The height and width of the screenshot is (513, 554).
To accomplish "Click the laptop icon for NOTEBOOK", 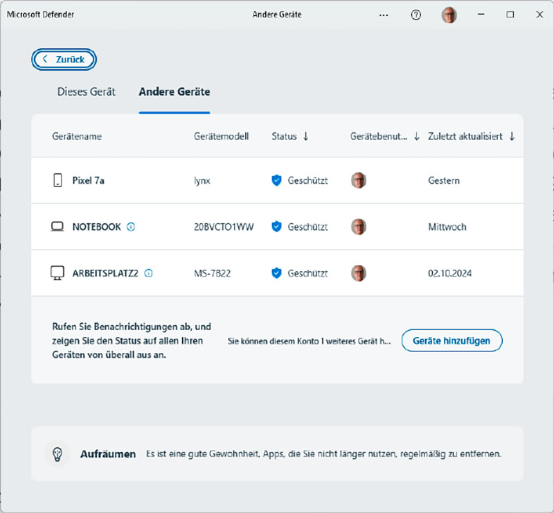I will (x=57, y=227).
